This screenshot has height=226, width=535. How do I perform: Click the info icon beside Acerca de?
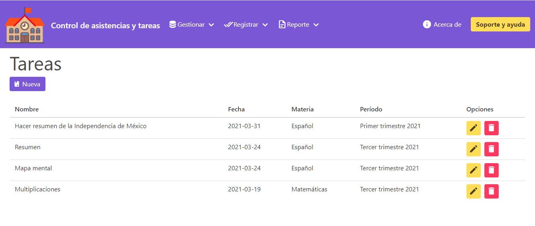point(427,24)
